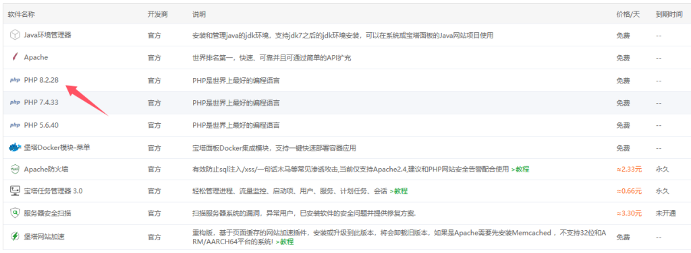Click the Apache防火墙 WAF shield icon

15,169
